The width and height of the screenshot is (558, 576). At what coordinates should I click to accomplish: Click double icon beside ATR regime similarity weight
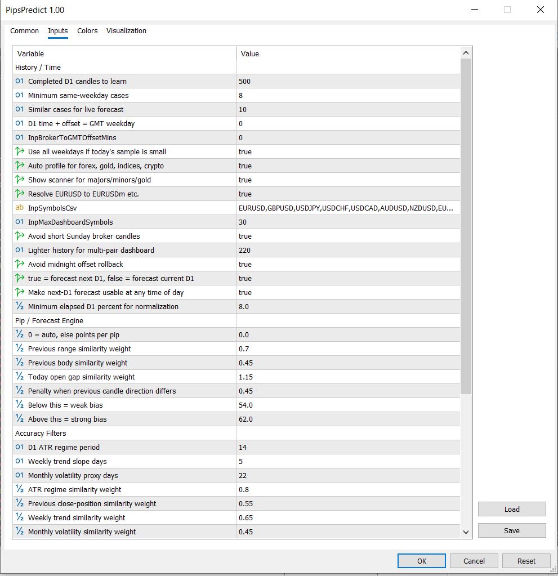[x=20, y=489]
